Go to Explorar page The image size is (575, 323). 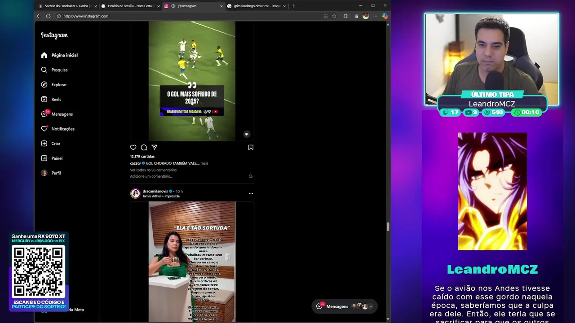pos(54,85)
